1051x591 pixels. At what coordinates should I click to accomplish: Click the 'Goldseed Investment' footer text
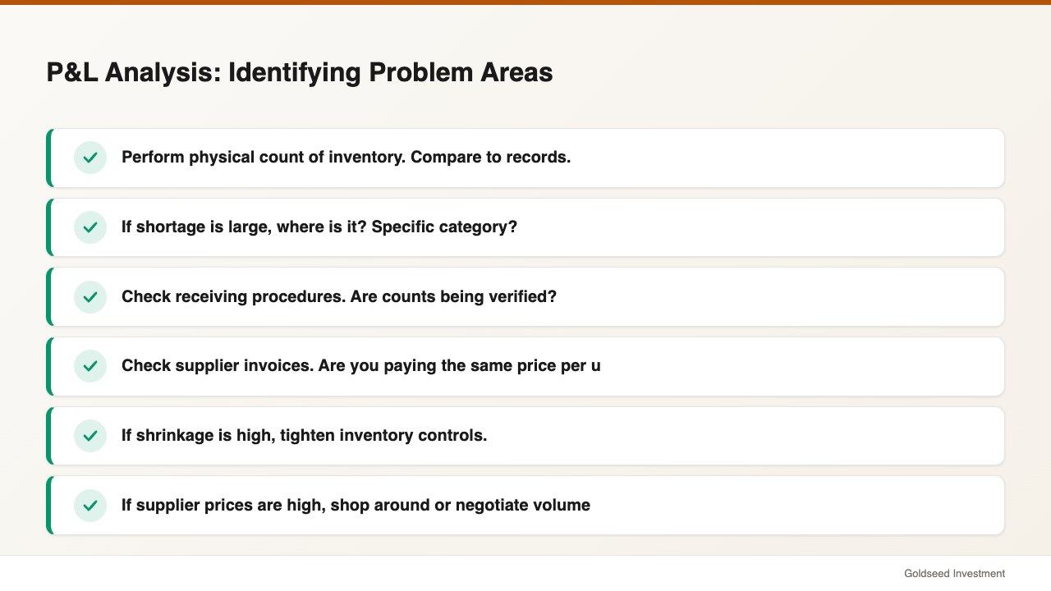tap(954, 574)
